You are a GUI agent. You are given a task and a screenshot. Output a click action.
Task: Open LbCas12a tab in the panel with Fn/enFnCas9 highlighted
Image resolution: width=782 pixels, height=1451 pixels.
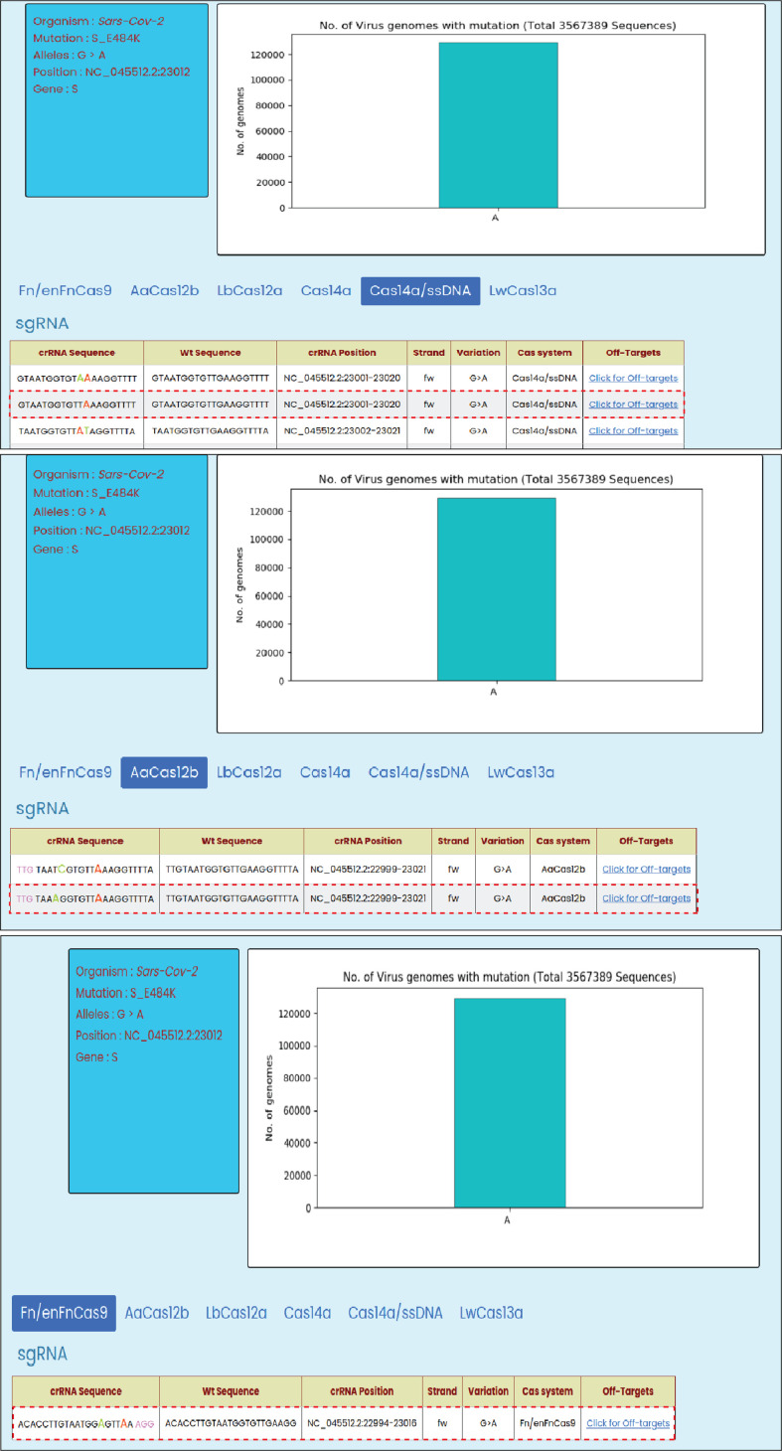click(x=236, y=1313)
